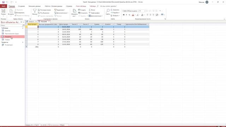This screenshot has width=226, height=127.
Task: Open the Перейти go-to dropdown
Action: (x=115, y=13)
